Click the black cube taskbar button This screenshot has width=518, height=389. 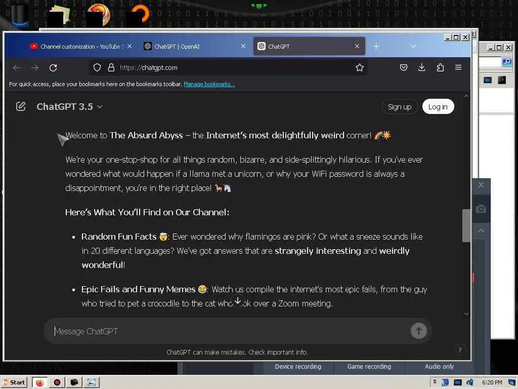point(74,383)
